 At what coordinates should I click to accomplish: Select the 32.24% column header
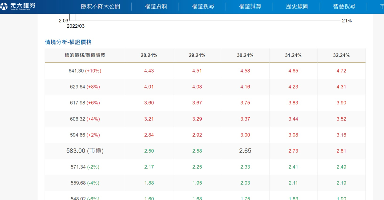tap(341, 55)
